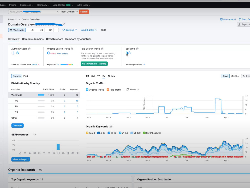Switch to Compare domains tab
This screenshot has width=250, height=188.
click(x=33, y=39)
